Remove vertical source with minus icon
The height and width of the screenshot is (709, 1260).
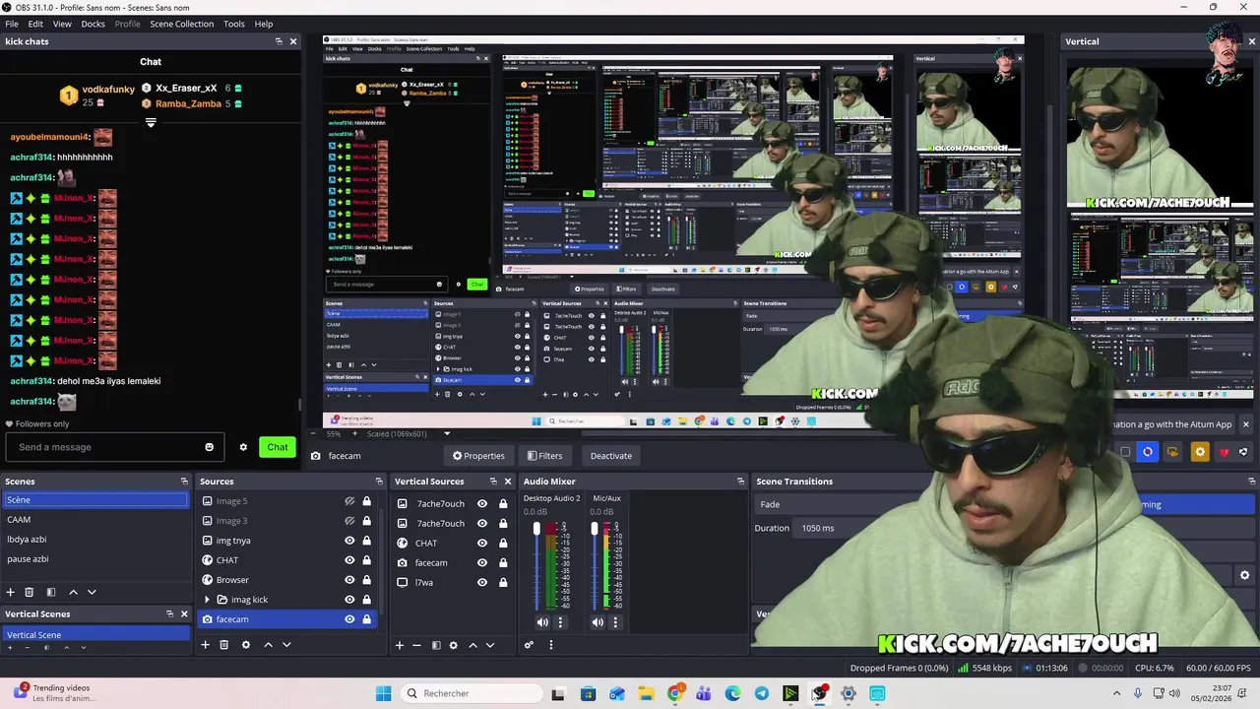pos(416,645)
